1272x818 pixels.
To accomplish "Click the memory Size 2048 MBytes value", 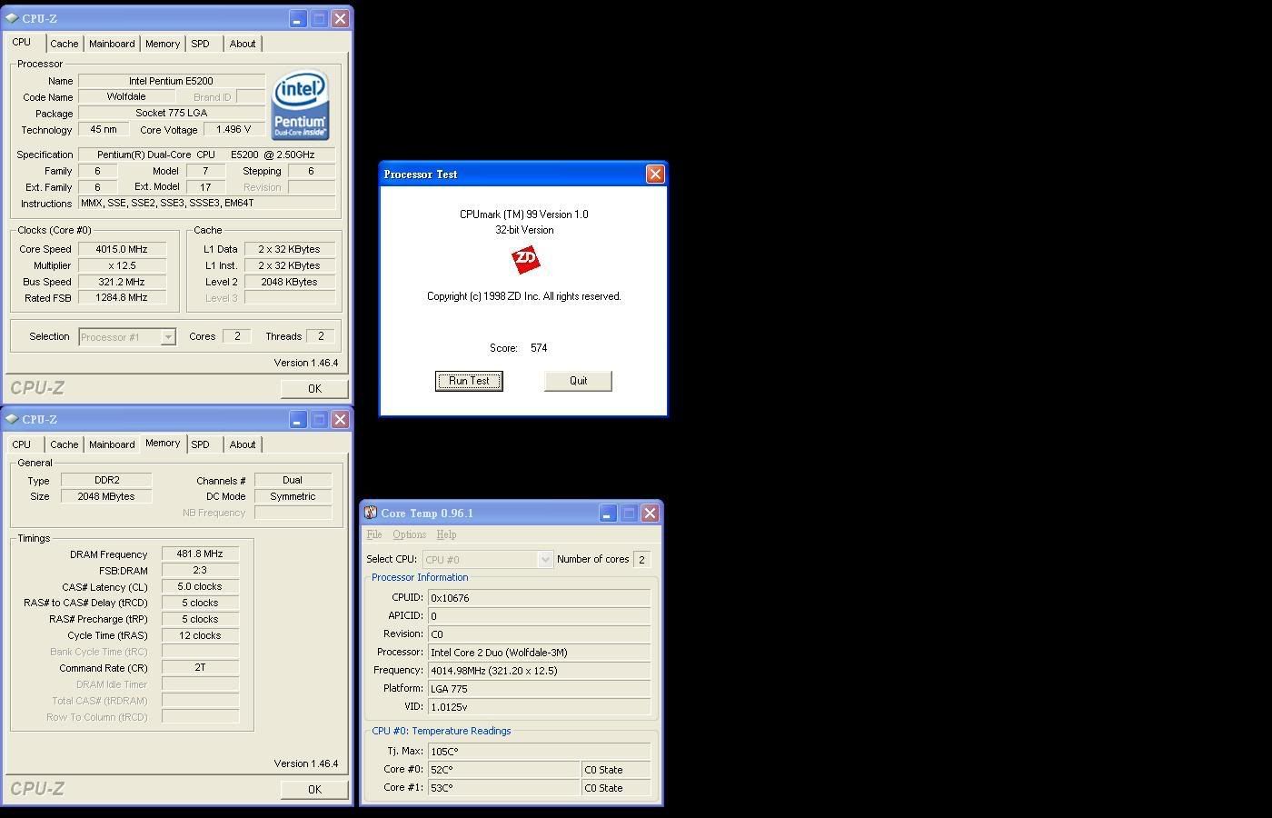I will pyautogui.click(x=106, y=496).
